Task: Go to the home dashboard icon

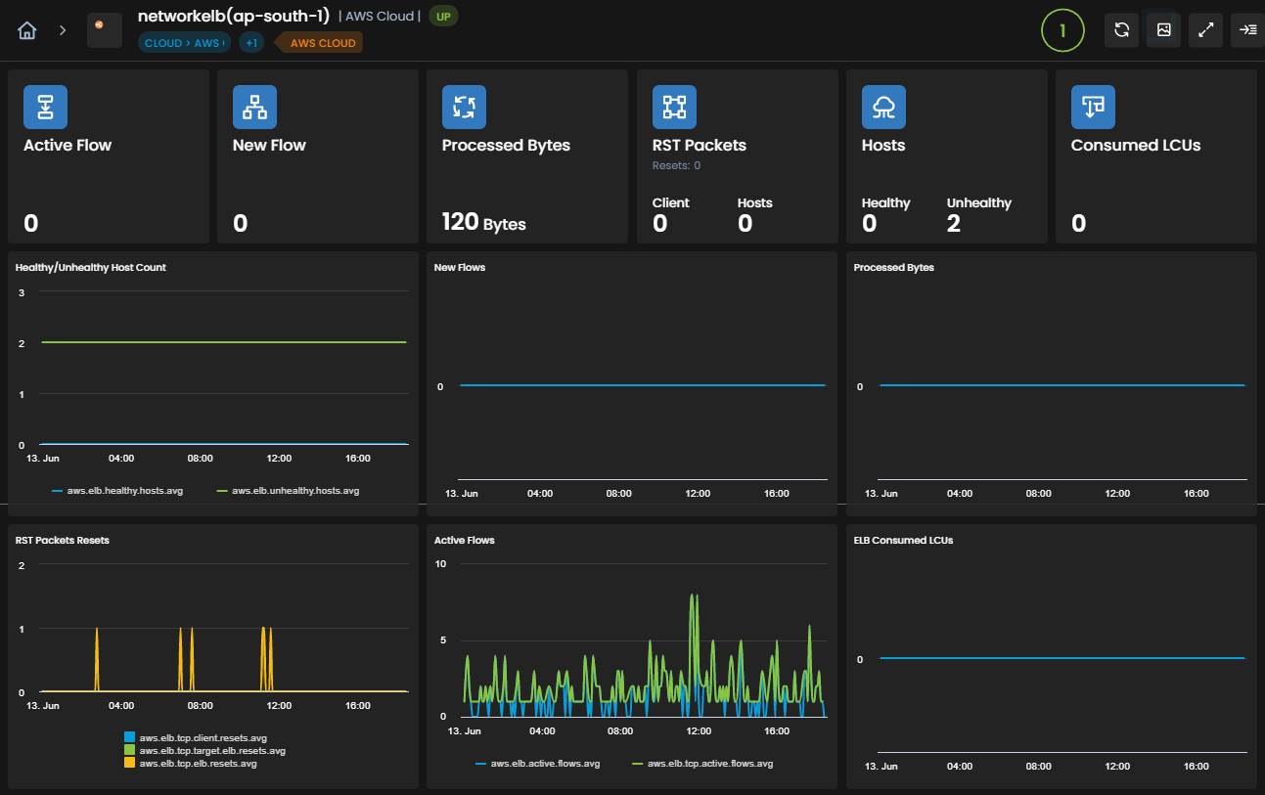Action: [x=27, y=30]
